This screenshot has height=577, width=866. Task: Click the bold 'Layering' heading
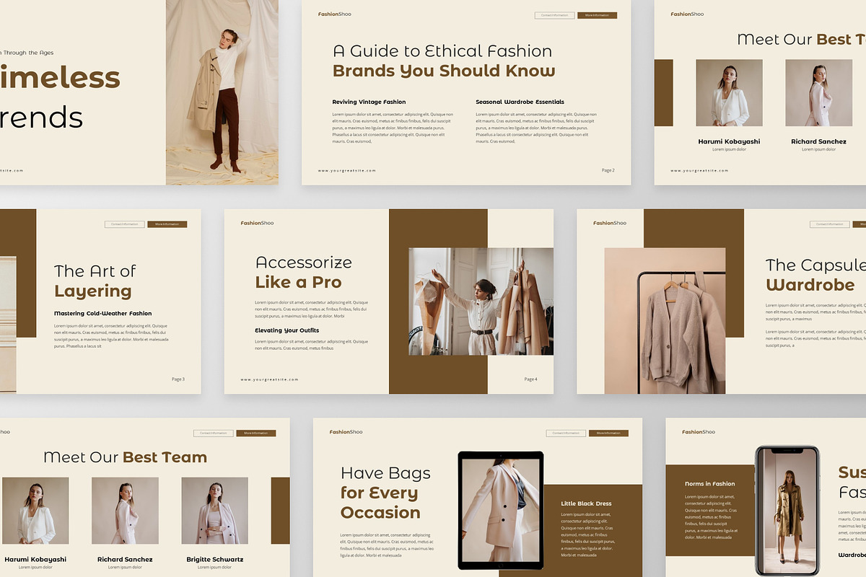coord(93,291)
